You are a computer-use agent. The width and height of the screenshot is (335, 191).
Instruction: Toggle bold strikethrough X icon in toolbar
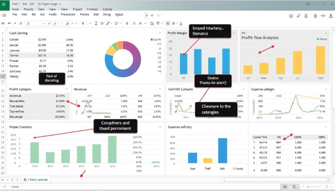tap(134, 23)
